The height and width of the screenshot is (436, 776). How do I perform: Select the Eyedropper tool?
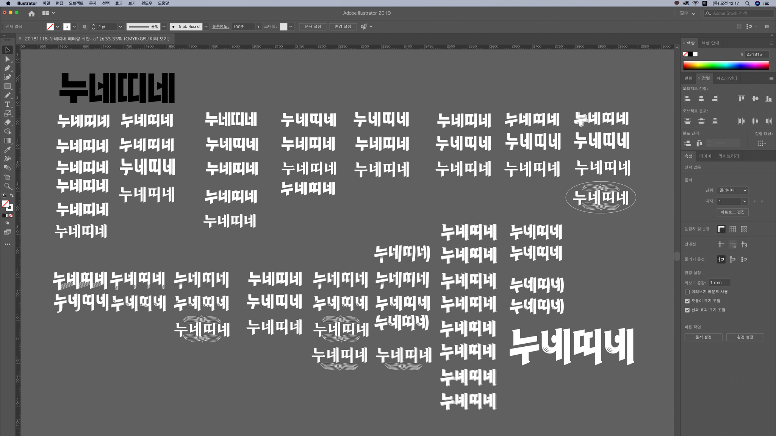(x=7, y=150)
